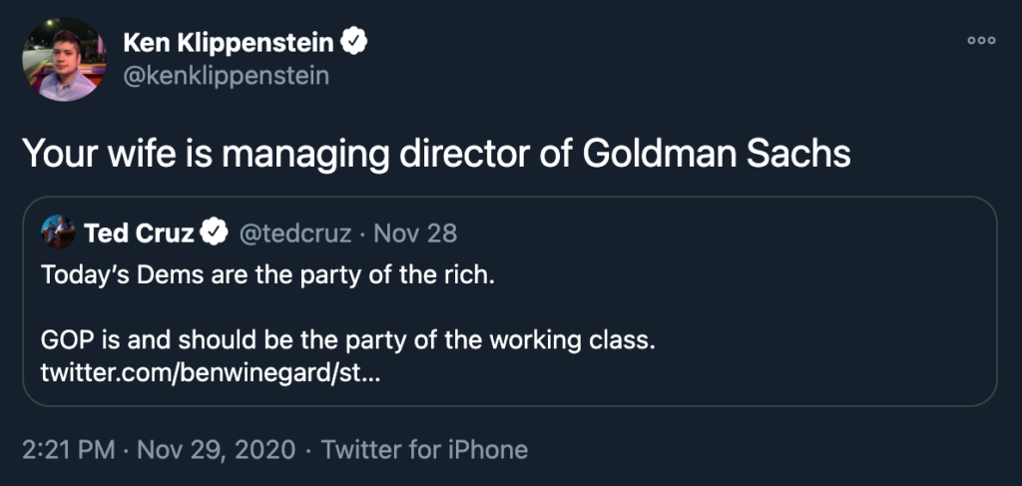Open Ken Klippenstein's profile picture

[x=64, y=59]
